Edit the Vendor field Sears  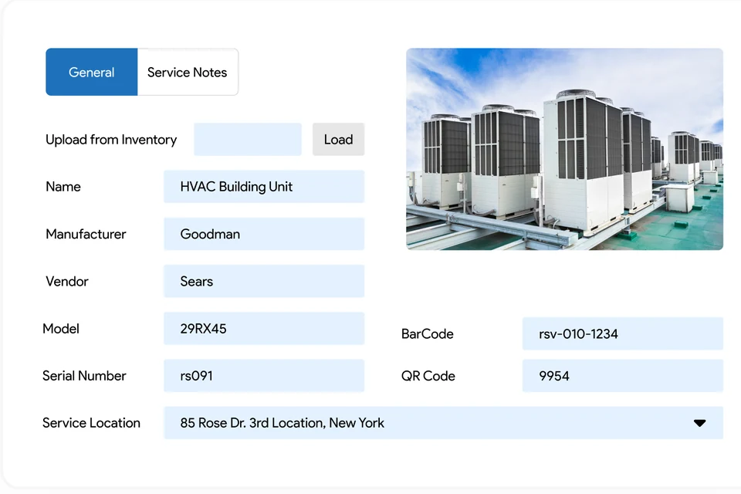point(264,281)
